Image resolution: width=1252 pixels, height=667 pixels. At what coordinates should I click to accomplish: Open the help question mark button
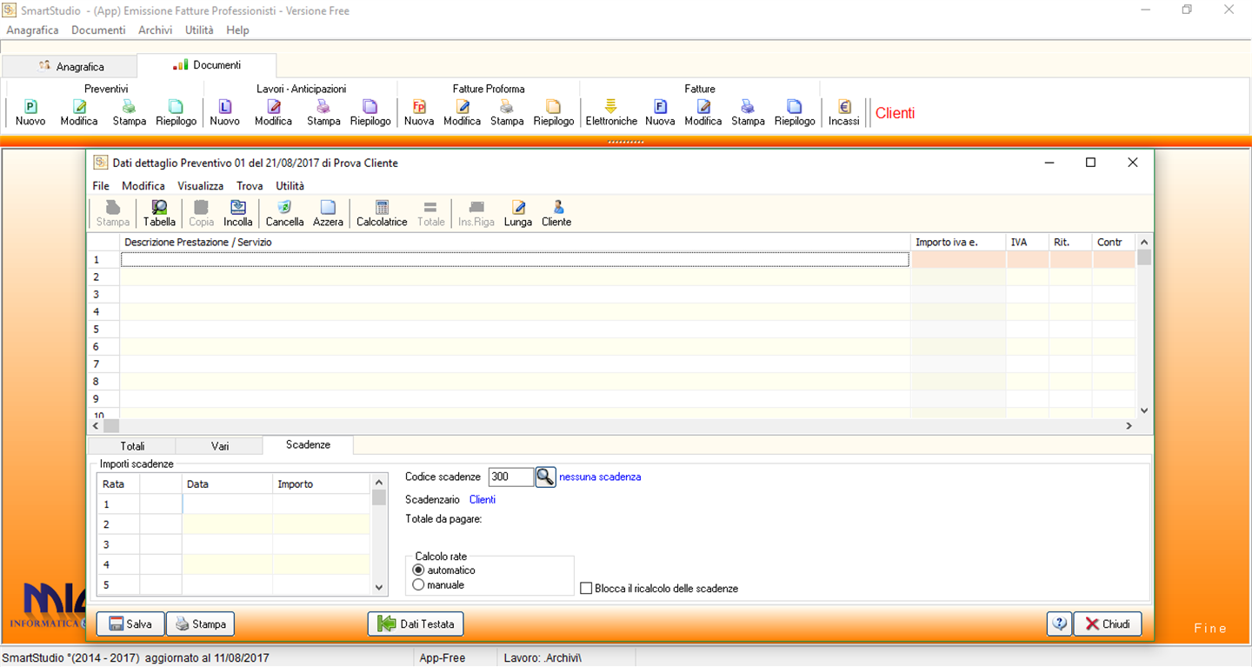pyautogui.click(x=1059, y=624)
